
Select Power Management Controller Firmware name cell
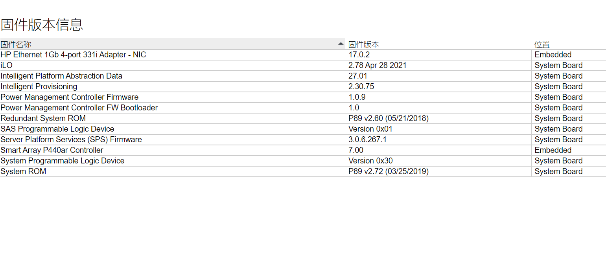[70, 97]
